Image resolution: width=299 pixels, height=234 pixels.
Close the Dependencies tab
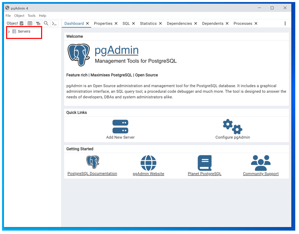pos(196,23)
